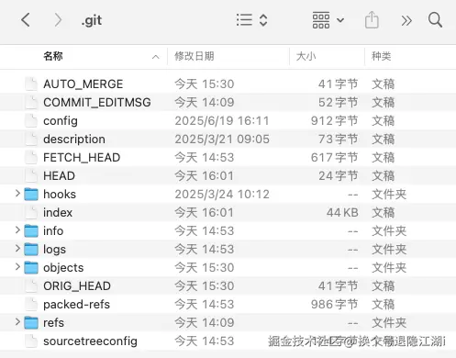Click the sourcetreeconfig file icon
Viewport: 456px width, 358px height.
[31, 341]
